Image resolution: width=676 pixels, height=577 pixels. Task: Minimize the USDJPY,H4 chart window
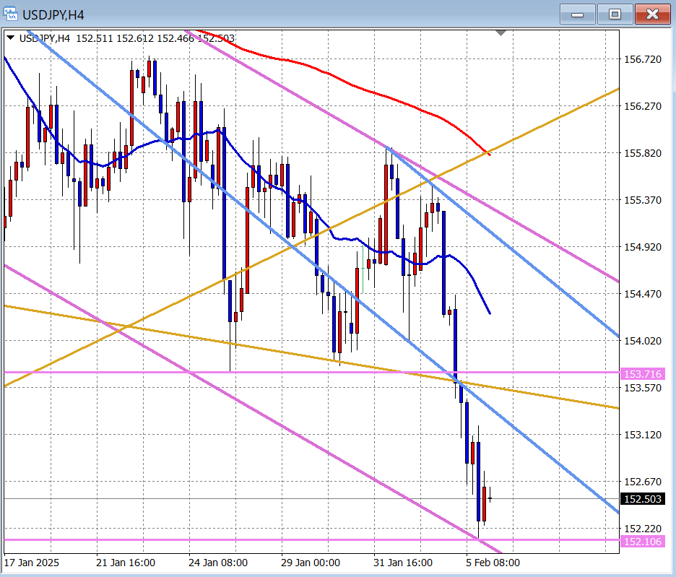[x=577, y=14]
